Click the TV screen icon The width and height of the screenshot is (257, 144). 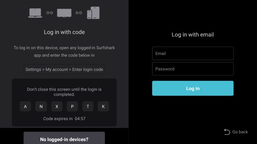pyautogui.click(x=64, y=13)
